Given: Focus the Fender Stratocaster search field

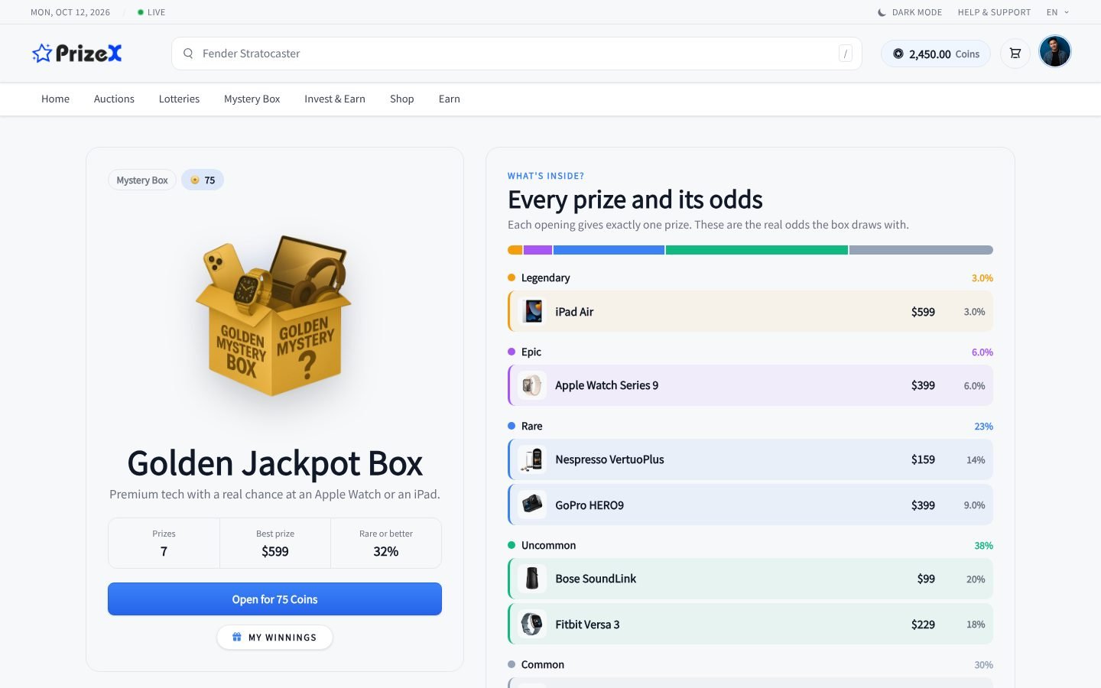Looking at the screenshot, I should [x=517, y=54].
